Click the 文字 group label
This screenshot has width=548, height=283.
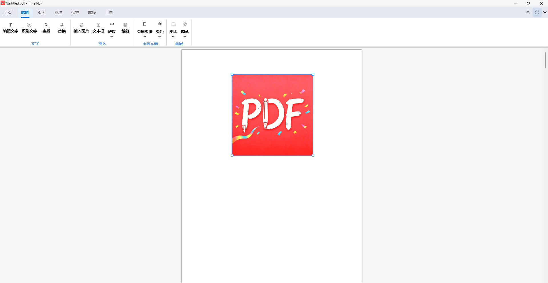point(35,44)
